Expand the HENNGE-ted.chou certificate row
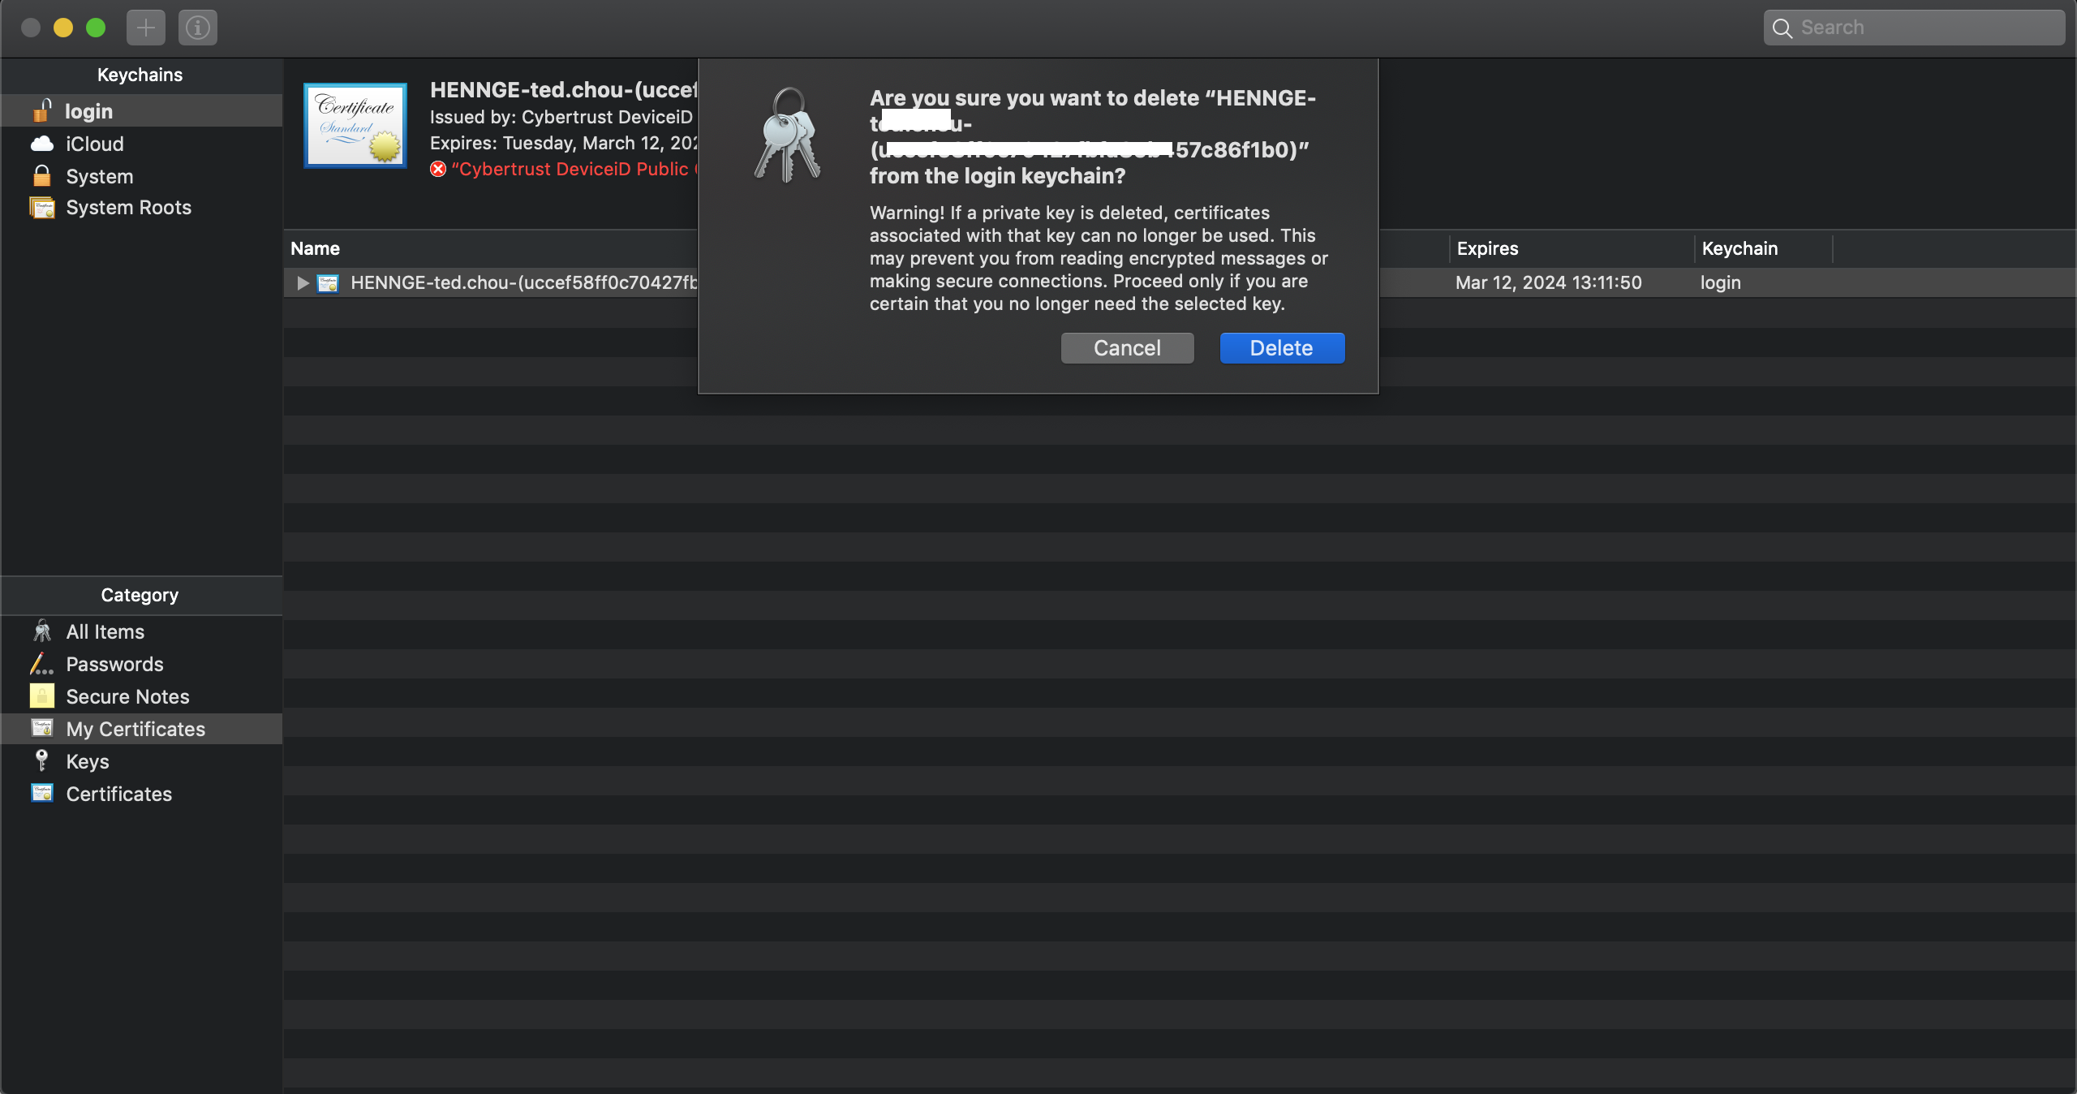This screenshot has height=1094, width=2077. pos(303,282)
